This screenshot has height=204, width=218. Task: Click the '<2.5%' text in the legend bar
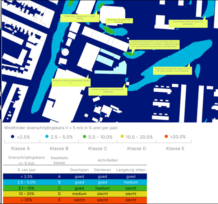(23, 137)
